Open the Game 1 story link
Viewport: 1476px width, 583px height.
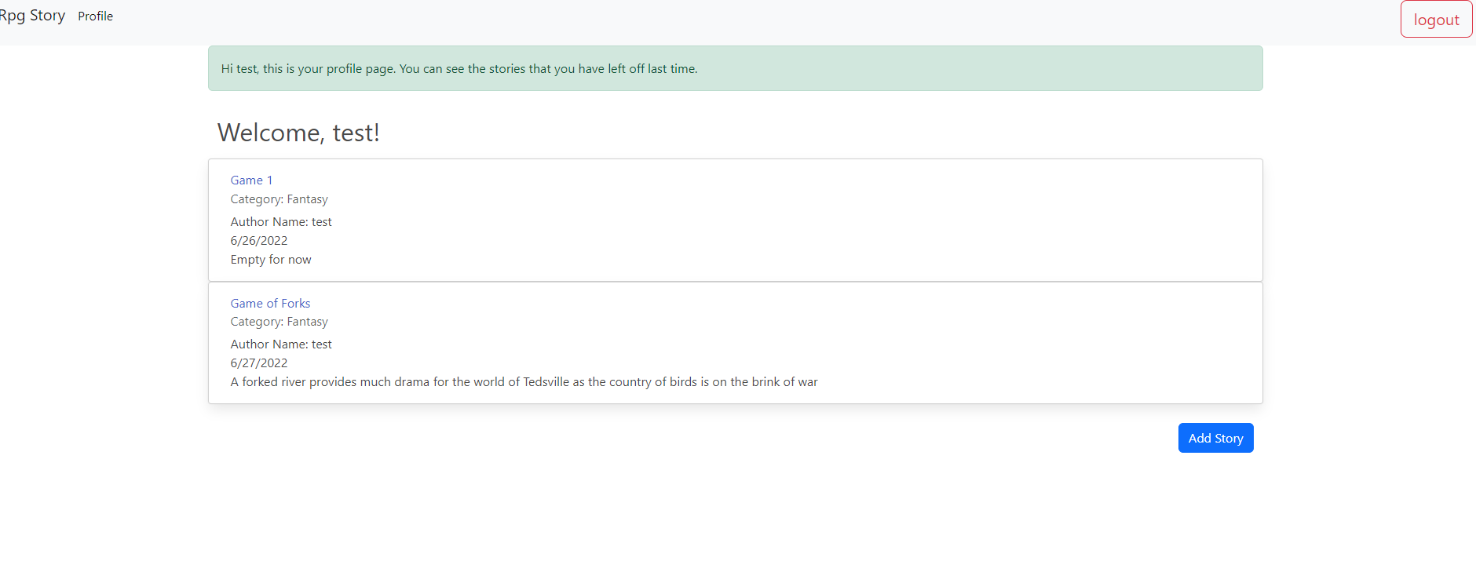coord(251,180)
